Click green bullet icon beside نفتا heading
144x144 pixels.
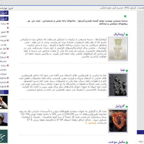tap(127, 71)
